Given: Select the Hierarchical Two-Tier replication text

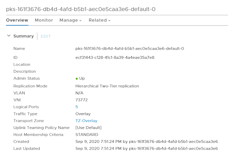Looking at the screenshot, I should 107,86.
